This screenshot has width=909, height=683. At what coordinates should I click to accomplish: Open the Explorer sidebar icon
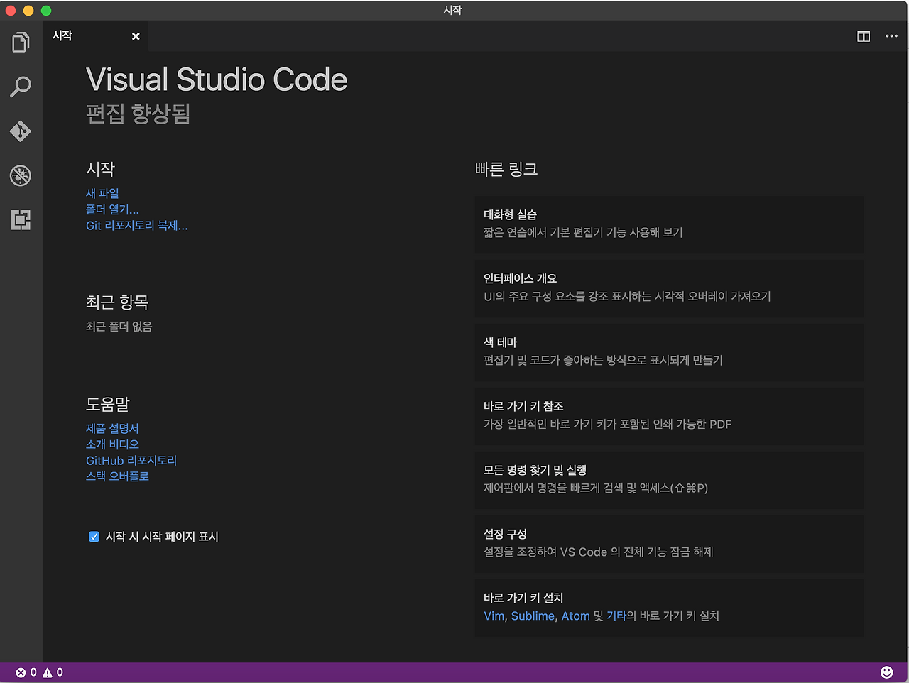pos(21,42)
